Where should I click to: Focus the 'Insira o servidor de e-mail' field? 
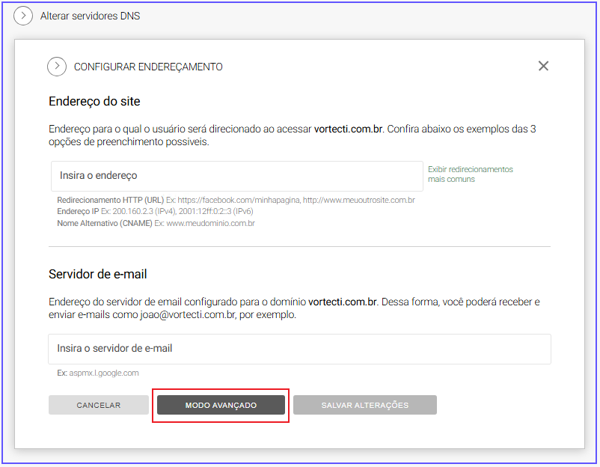(299, 349)
